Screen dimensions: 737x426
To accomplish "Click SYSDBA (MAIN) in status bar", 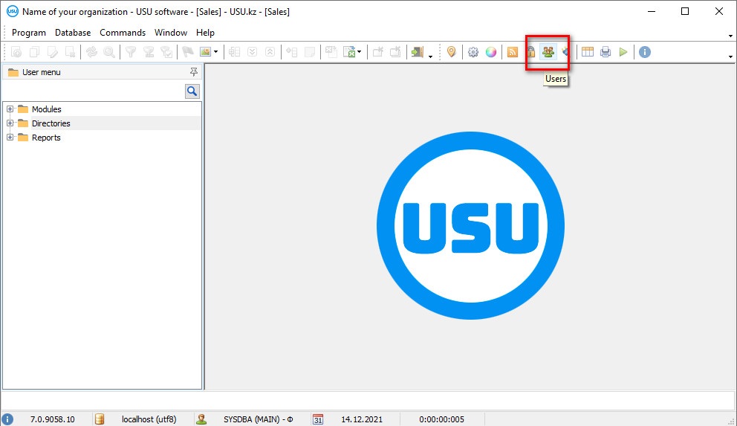I will 258,419.
